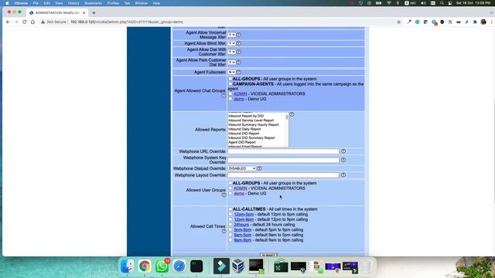Follow ADMIN link under Agent Allowed Chat Groups
This screenshot has height=278, width=495.
tap(241, 93)
